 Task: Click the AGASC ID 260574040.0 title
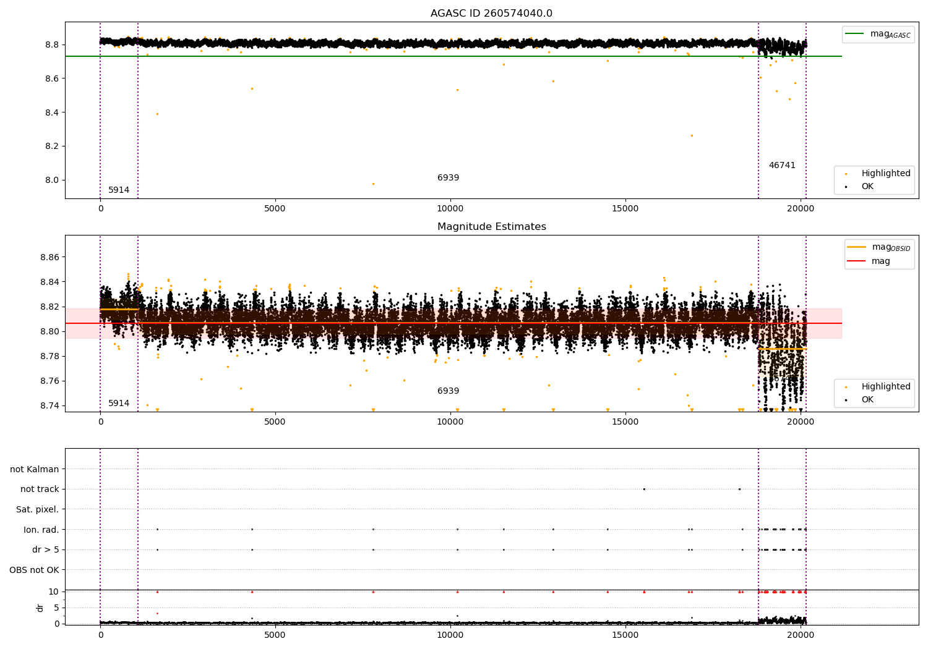(x=491, y=14)
